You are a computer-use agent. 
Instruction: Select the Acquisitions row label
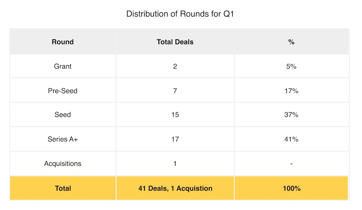62,163
